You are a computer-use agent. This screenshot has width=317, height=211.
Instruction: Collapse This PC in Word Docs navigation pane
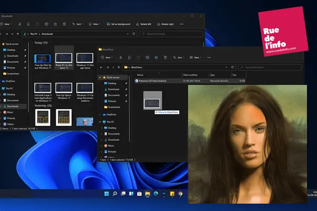coord(100,122)
